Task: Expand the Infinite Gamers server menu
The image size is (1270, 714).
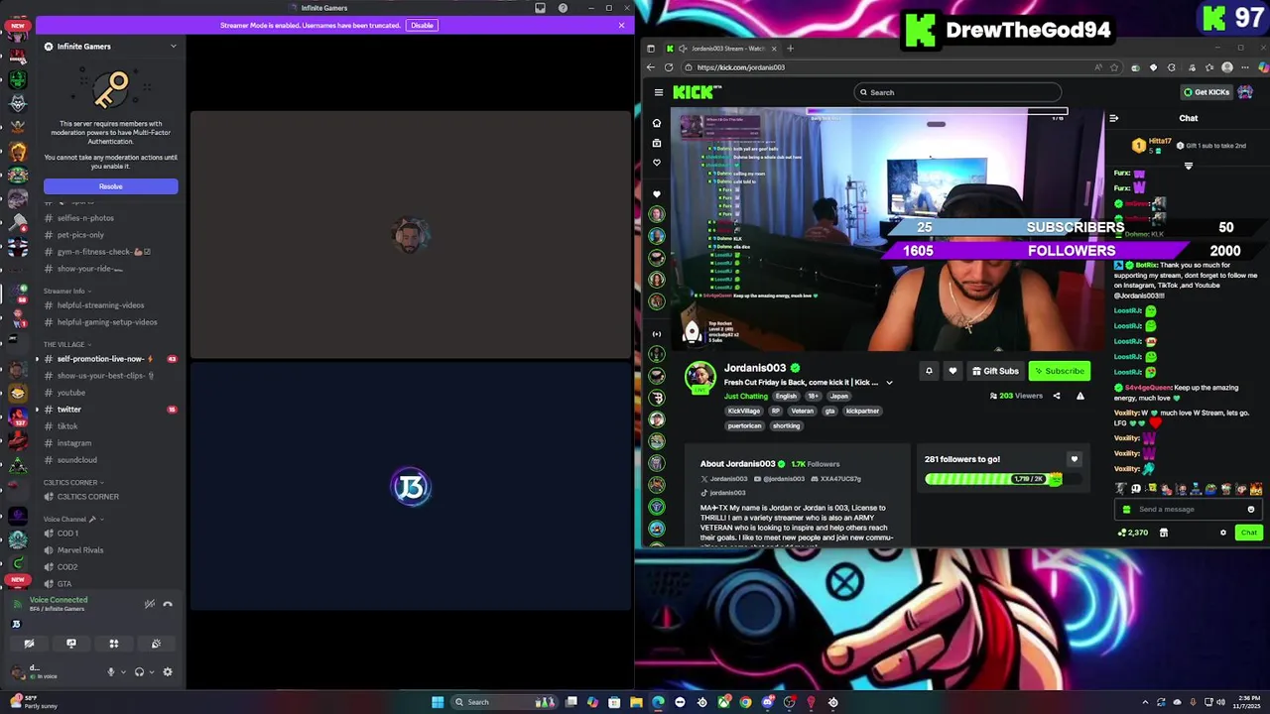Action: (x=173, y=47)
